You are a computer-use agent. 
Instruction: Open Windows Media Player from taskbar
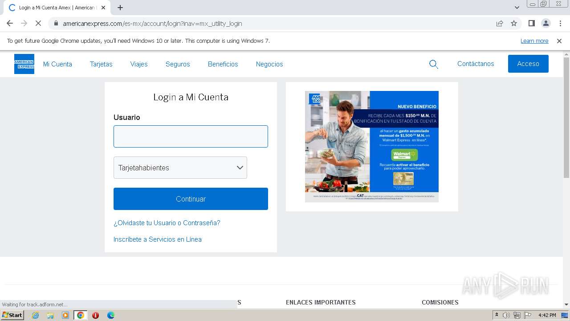coord(65,315)
